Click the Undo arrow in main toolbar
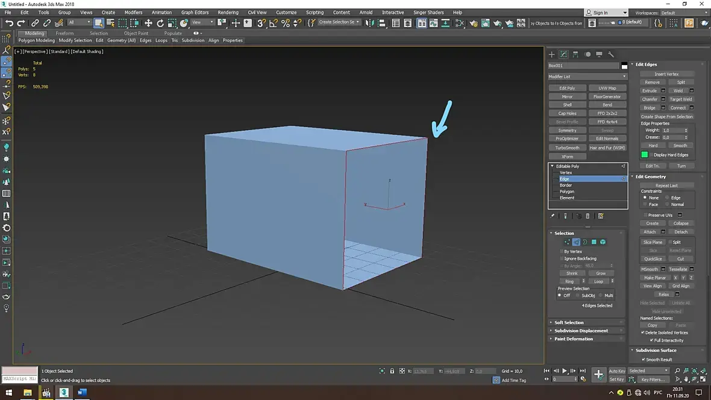Screen dimensions: 711x400 coord(9,23)
